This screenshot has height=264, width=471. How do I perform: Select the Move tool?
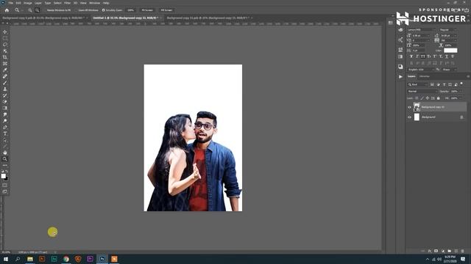(x=5, y=32)
